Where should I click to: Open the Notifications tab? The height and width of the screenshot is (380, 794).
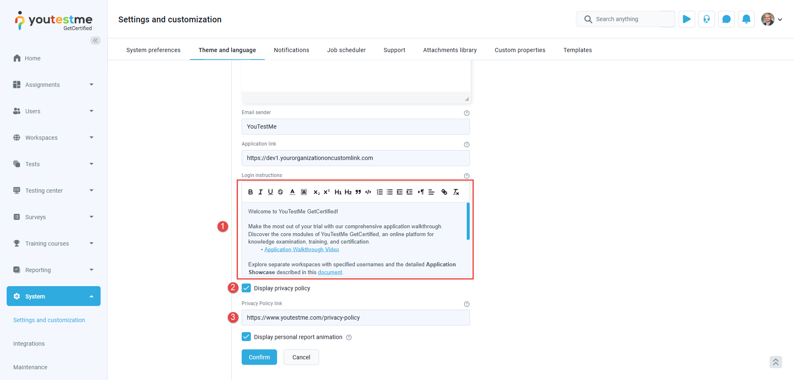[291, 50]
